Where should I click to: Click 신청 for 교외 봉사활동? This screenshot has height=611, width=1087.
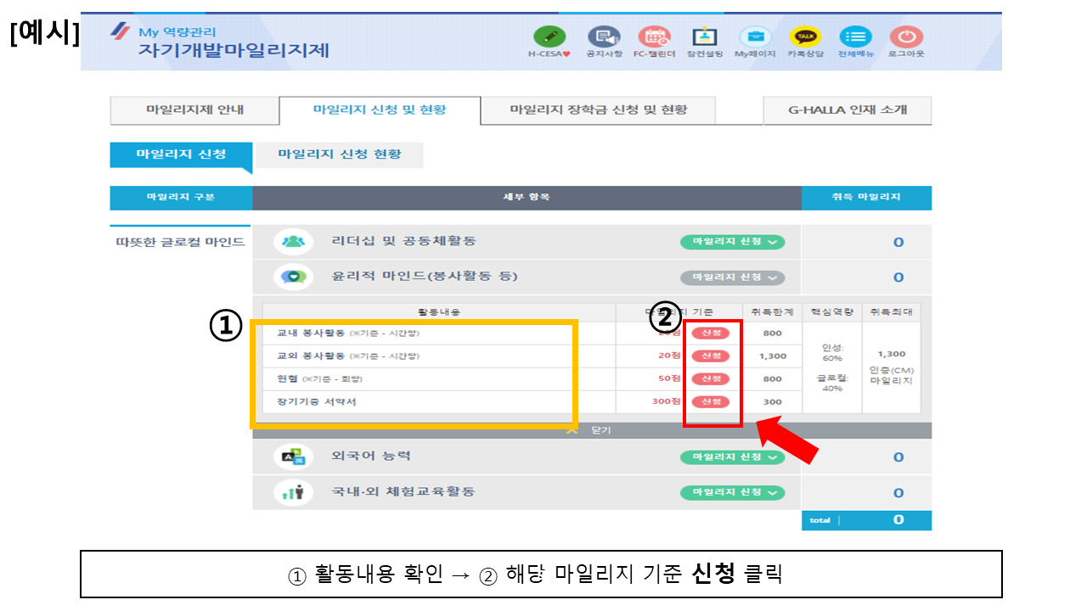(711, 356)
